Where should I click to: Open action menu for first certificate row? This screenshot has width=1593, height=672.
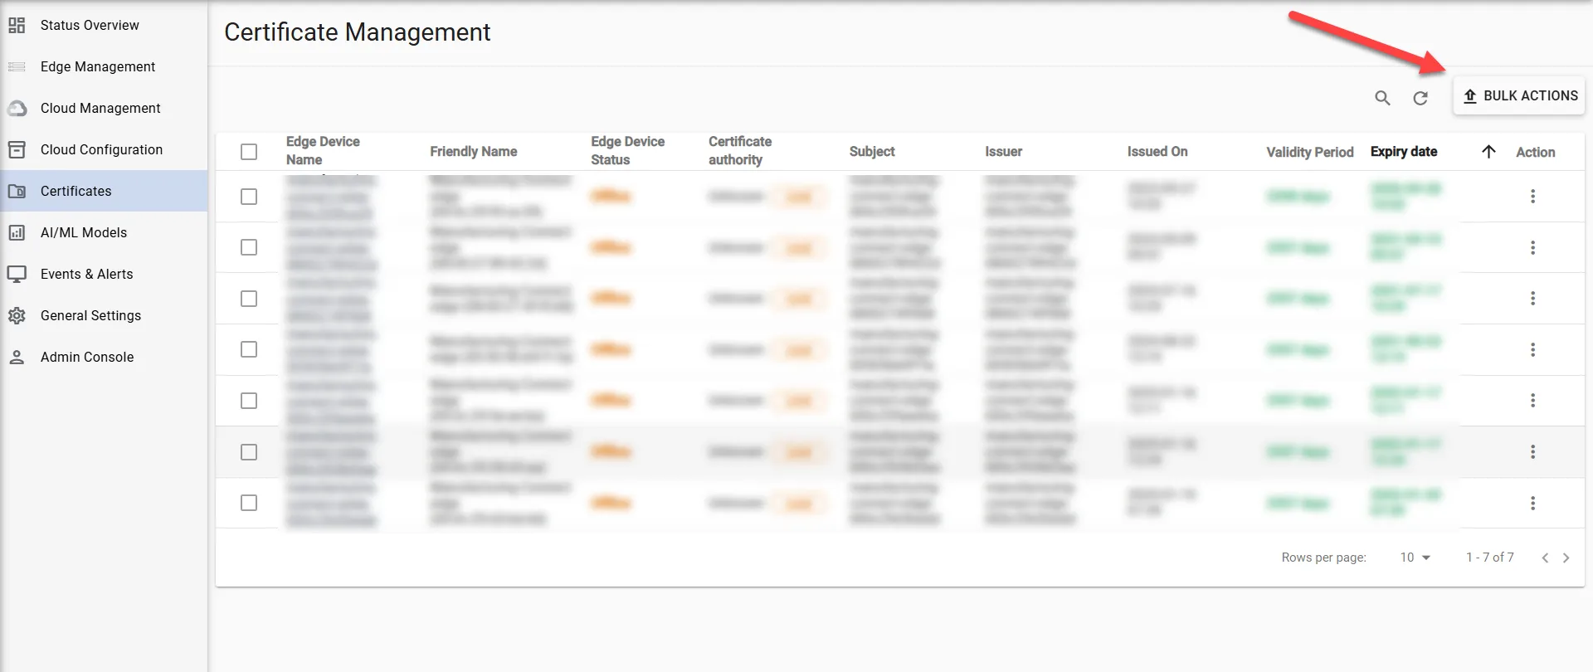[1532, 197]
